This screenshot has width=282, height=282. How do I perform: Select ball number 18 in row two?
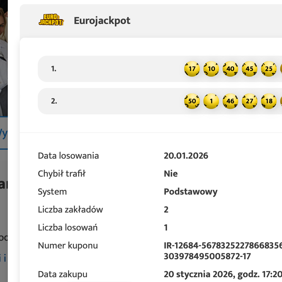(x=269, y=101)
